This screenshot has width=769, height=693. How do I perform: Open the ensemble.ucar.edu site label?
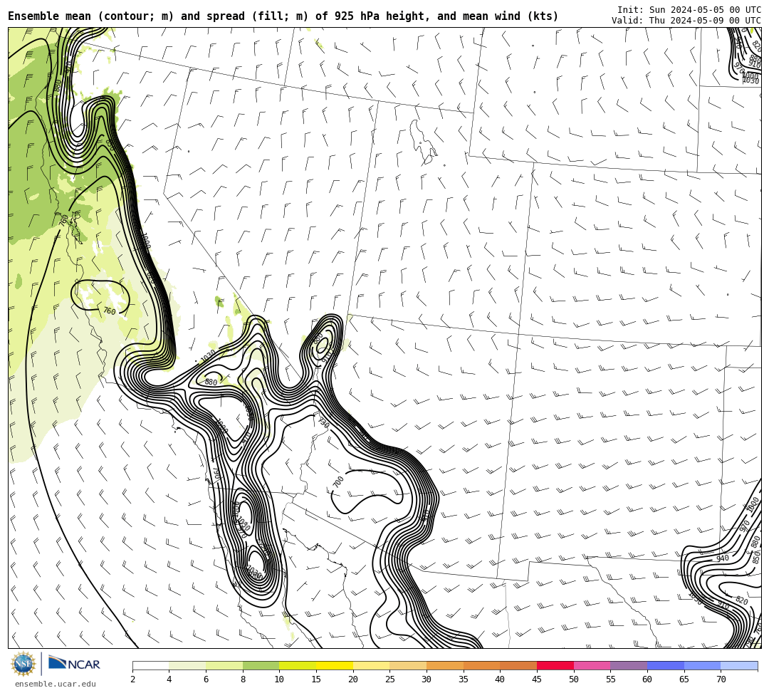[55, 684]
